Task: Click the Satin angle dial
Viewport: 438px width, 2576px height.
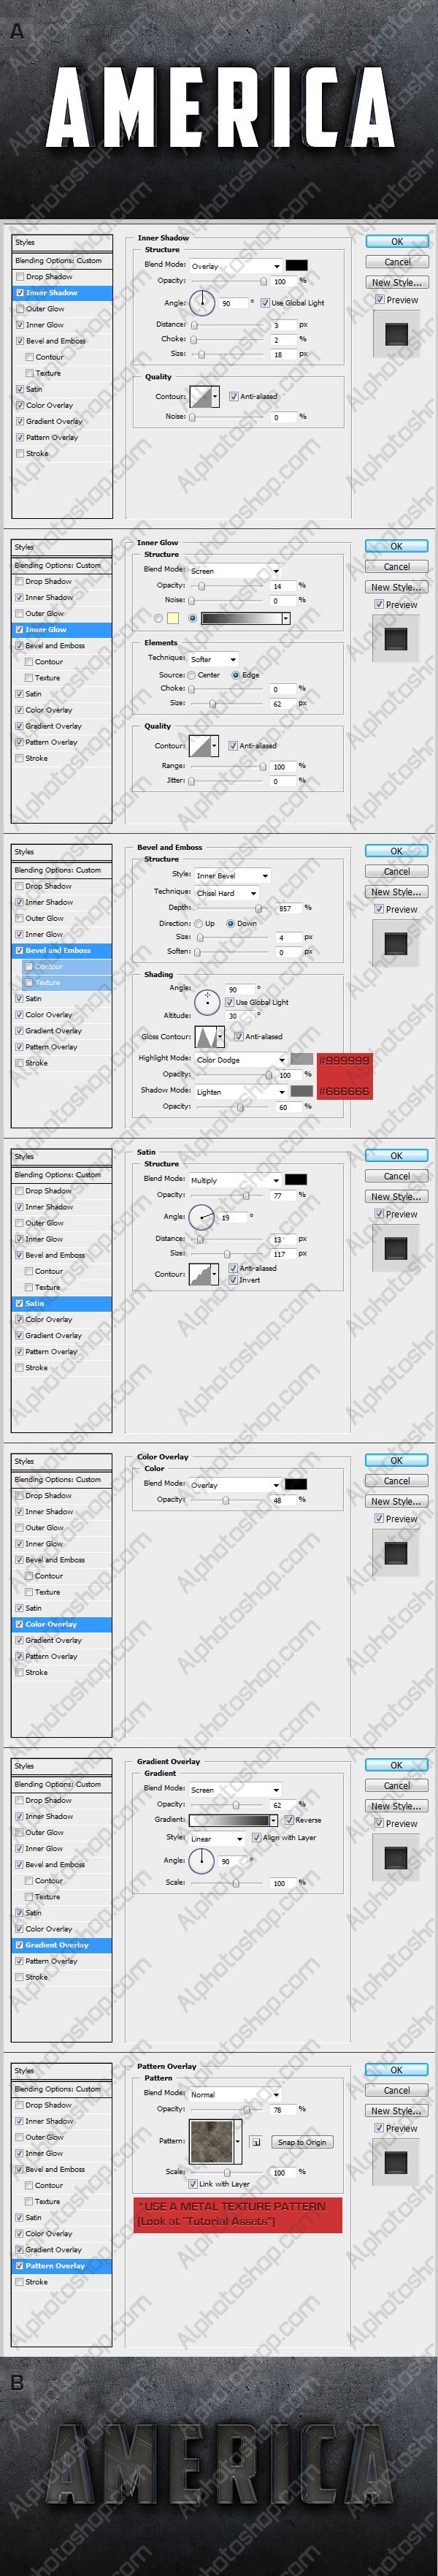Action: click(x=202, y=1217)
